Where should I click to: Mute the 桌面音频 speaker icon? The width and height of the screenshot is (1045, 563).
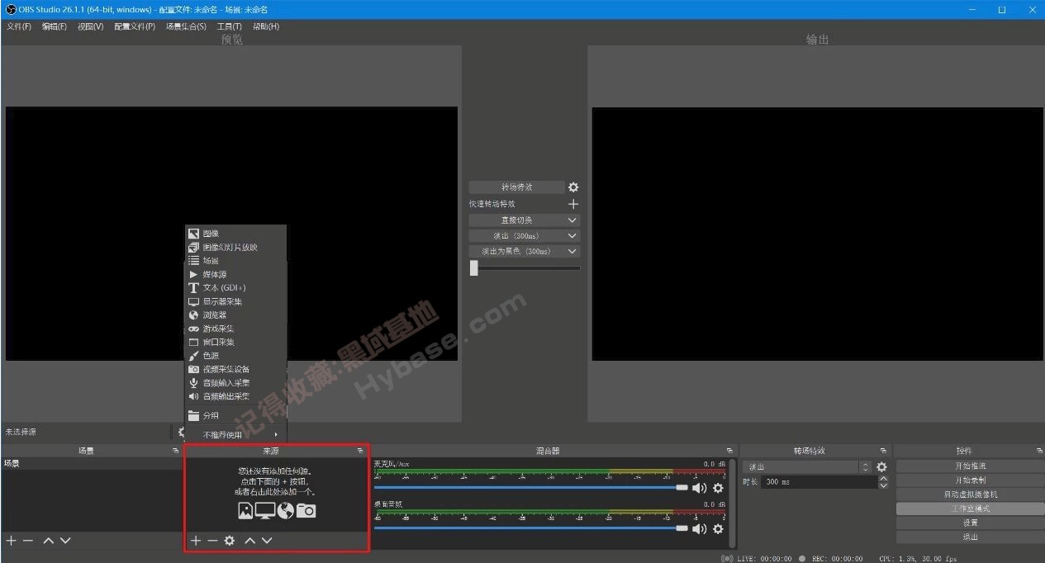click(699, 529)
